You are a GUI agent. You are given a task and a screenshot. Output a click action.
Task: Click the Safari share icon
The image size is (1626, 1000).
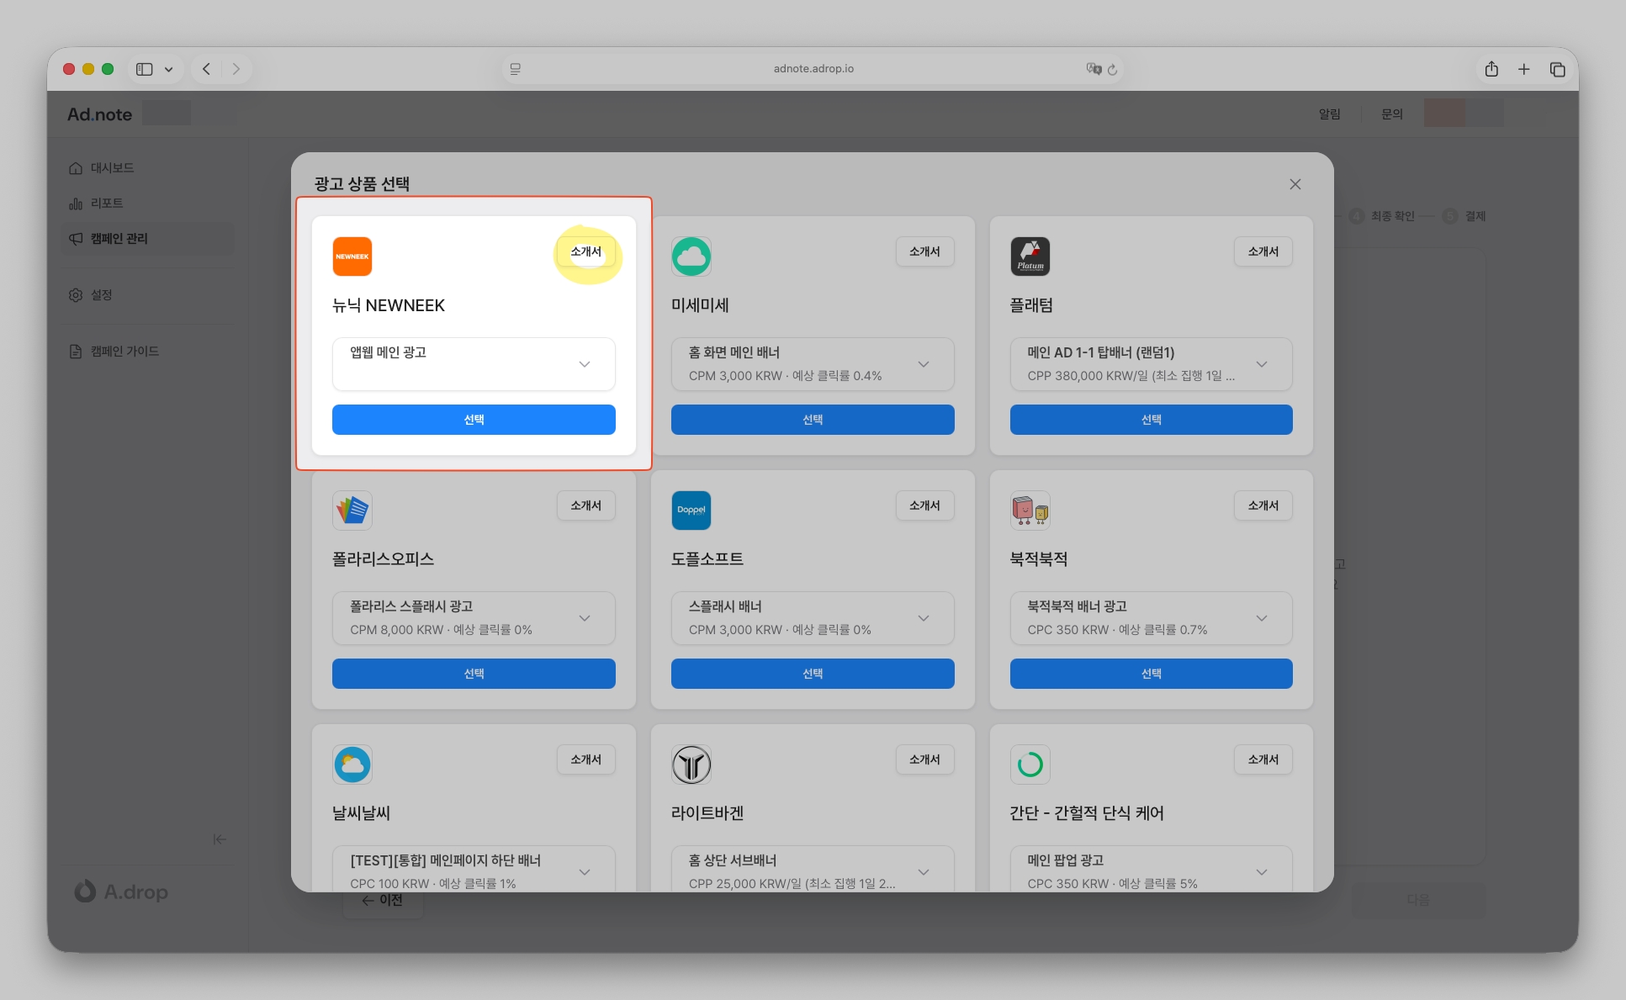[x=1491, y=69]
